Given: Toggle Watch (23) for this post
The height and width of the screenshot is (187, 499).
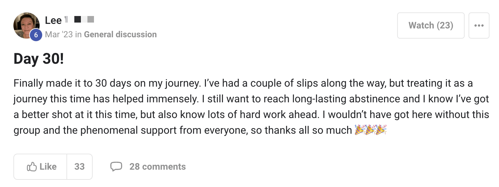Looking at the screenshot, I should (x=431, y=25).
